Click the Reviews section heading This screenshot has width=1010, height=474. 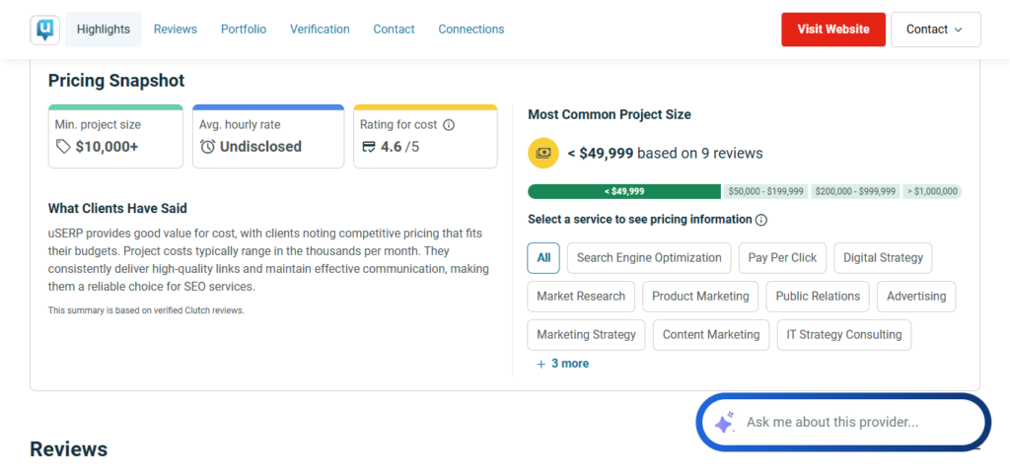click(69, 449)
